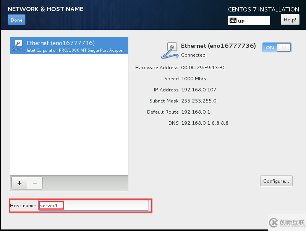Click the minus remove device button
Screen dimensions: 306x231
(x=35, y=183)
